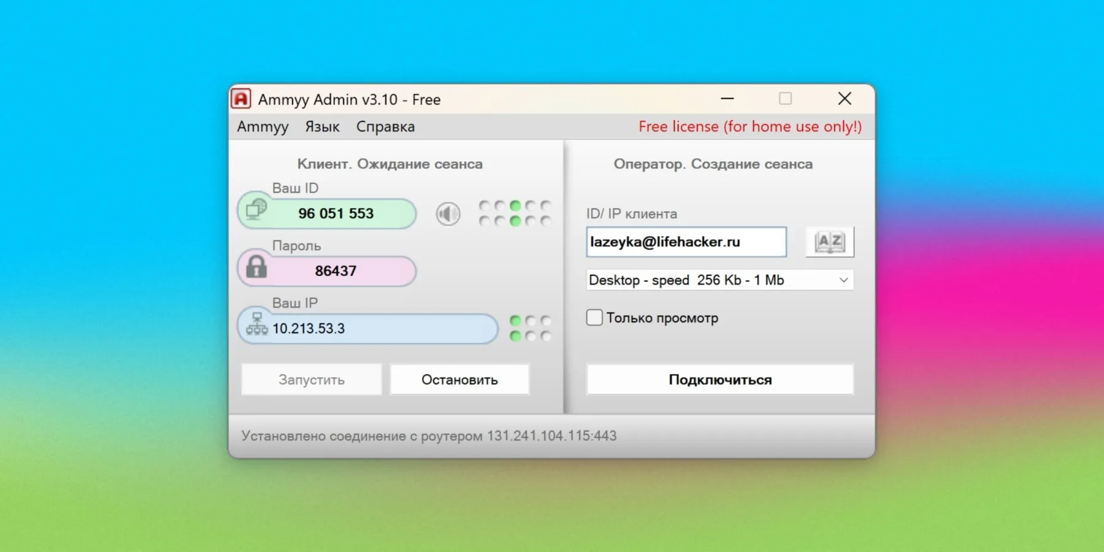Click the ID/IP клиента input field
Viewport: 1104px width, 552px height.
click(686, 242)
